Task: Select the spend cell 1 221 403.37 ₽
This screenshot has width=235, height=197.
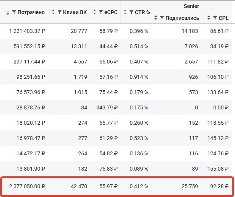Action: [27, 31]
